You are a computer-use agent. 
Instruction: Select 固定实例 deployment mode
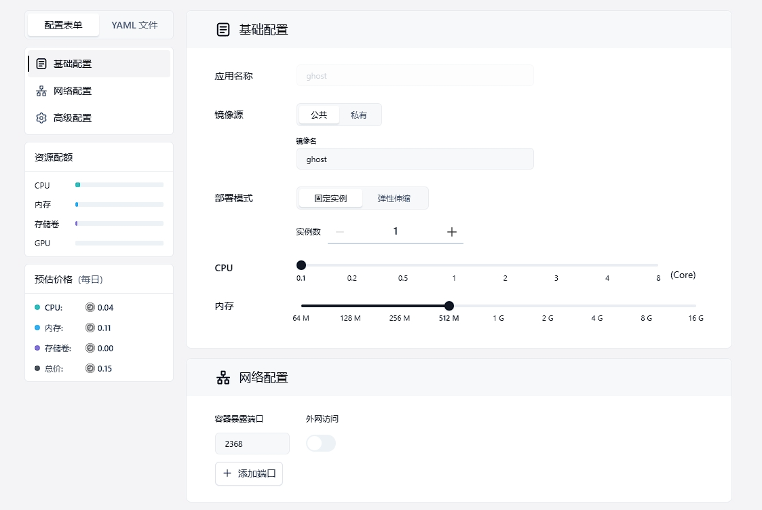pyautogui.click(x=330, y=199)
